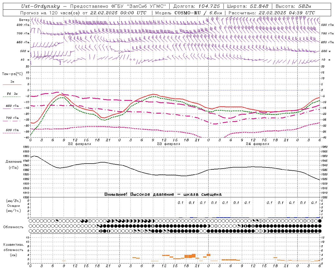Select the model label COSMO-RU / 6.6км
The width and height of the screenshot is (335, 268).
198,13
